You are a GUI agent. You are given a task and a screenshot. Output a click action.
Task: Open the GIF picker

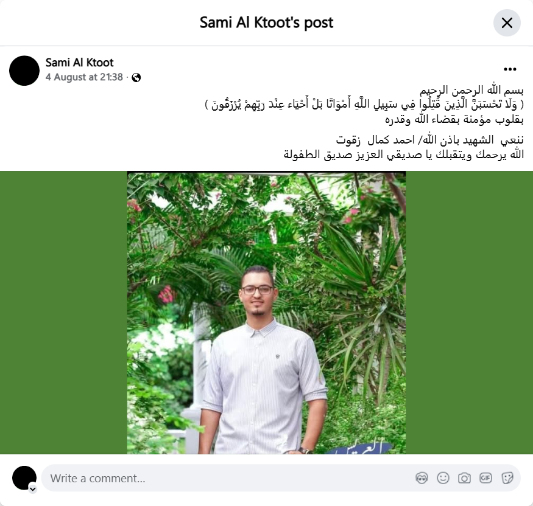pos(485,478)
